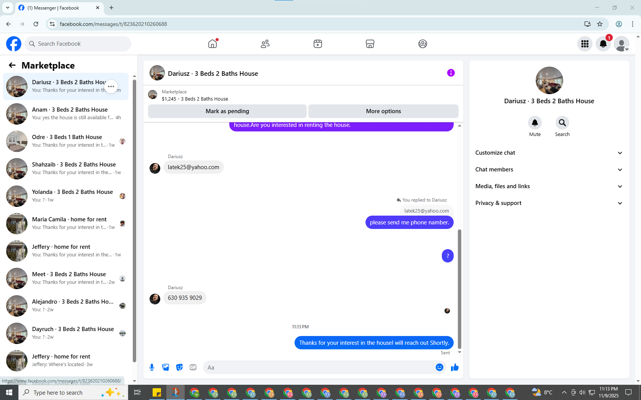The height and width of the screenshot is (400, 641).
Task: Expand Customize chat section
Action: click(549, 153)
